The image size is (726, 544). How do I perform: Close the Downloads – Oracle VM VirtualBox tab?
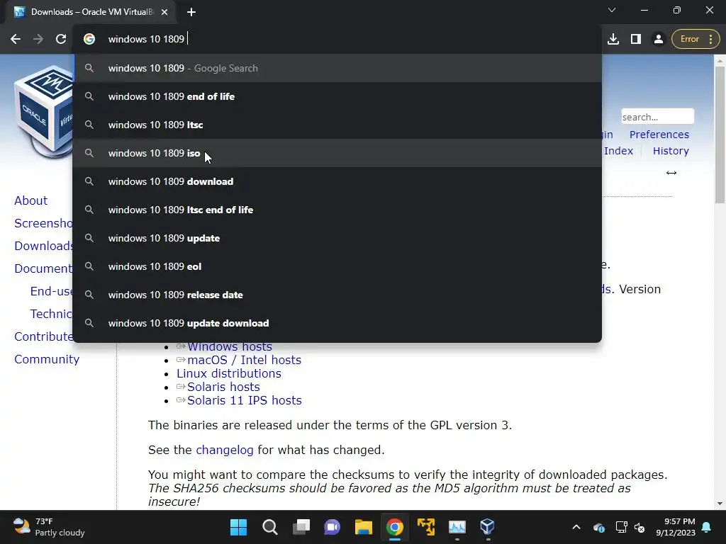[x=164, y=12]
